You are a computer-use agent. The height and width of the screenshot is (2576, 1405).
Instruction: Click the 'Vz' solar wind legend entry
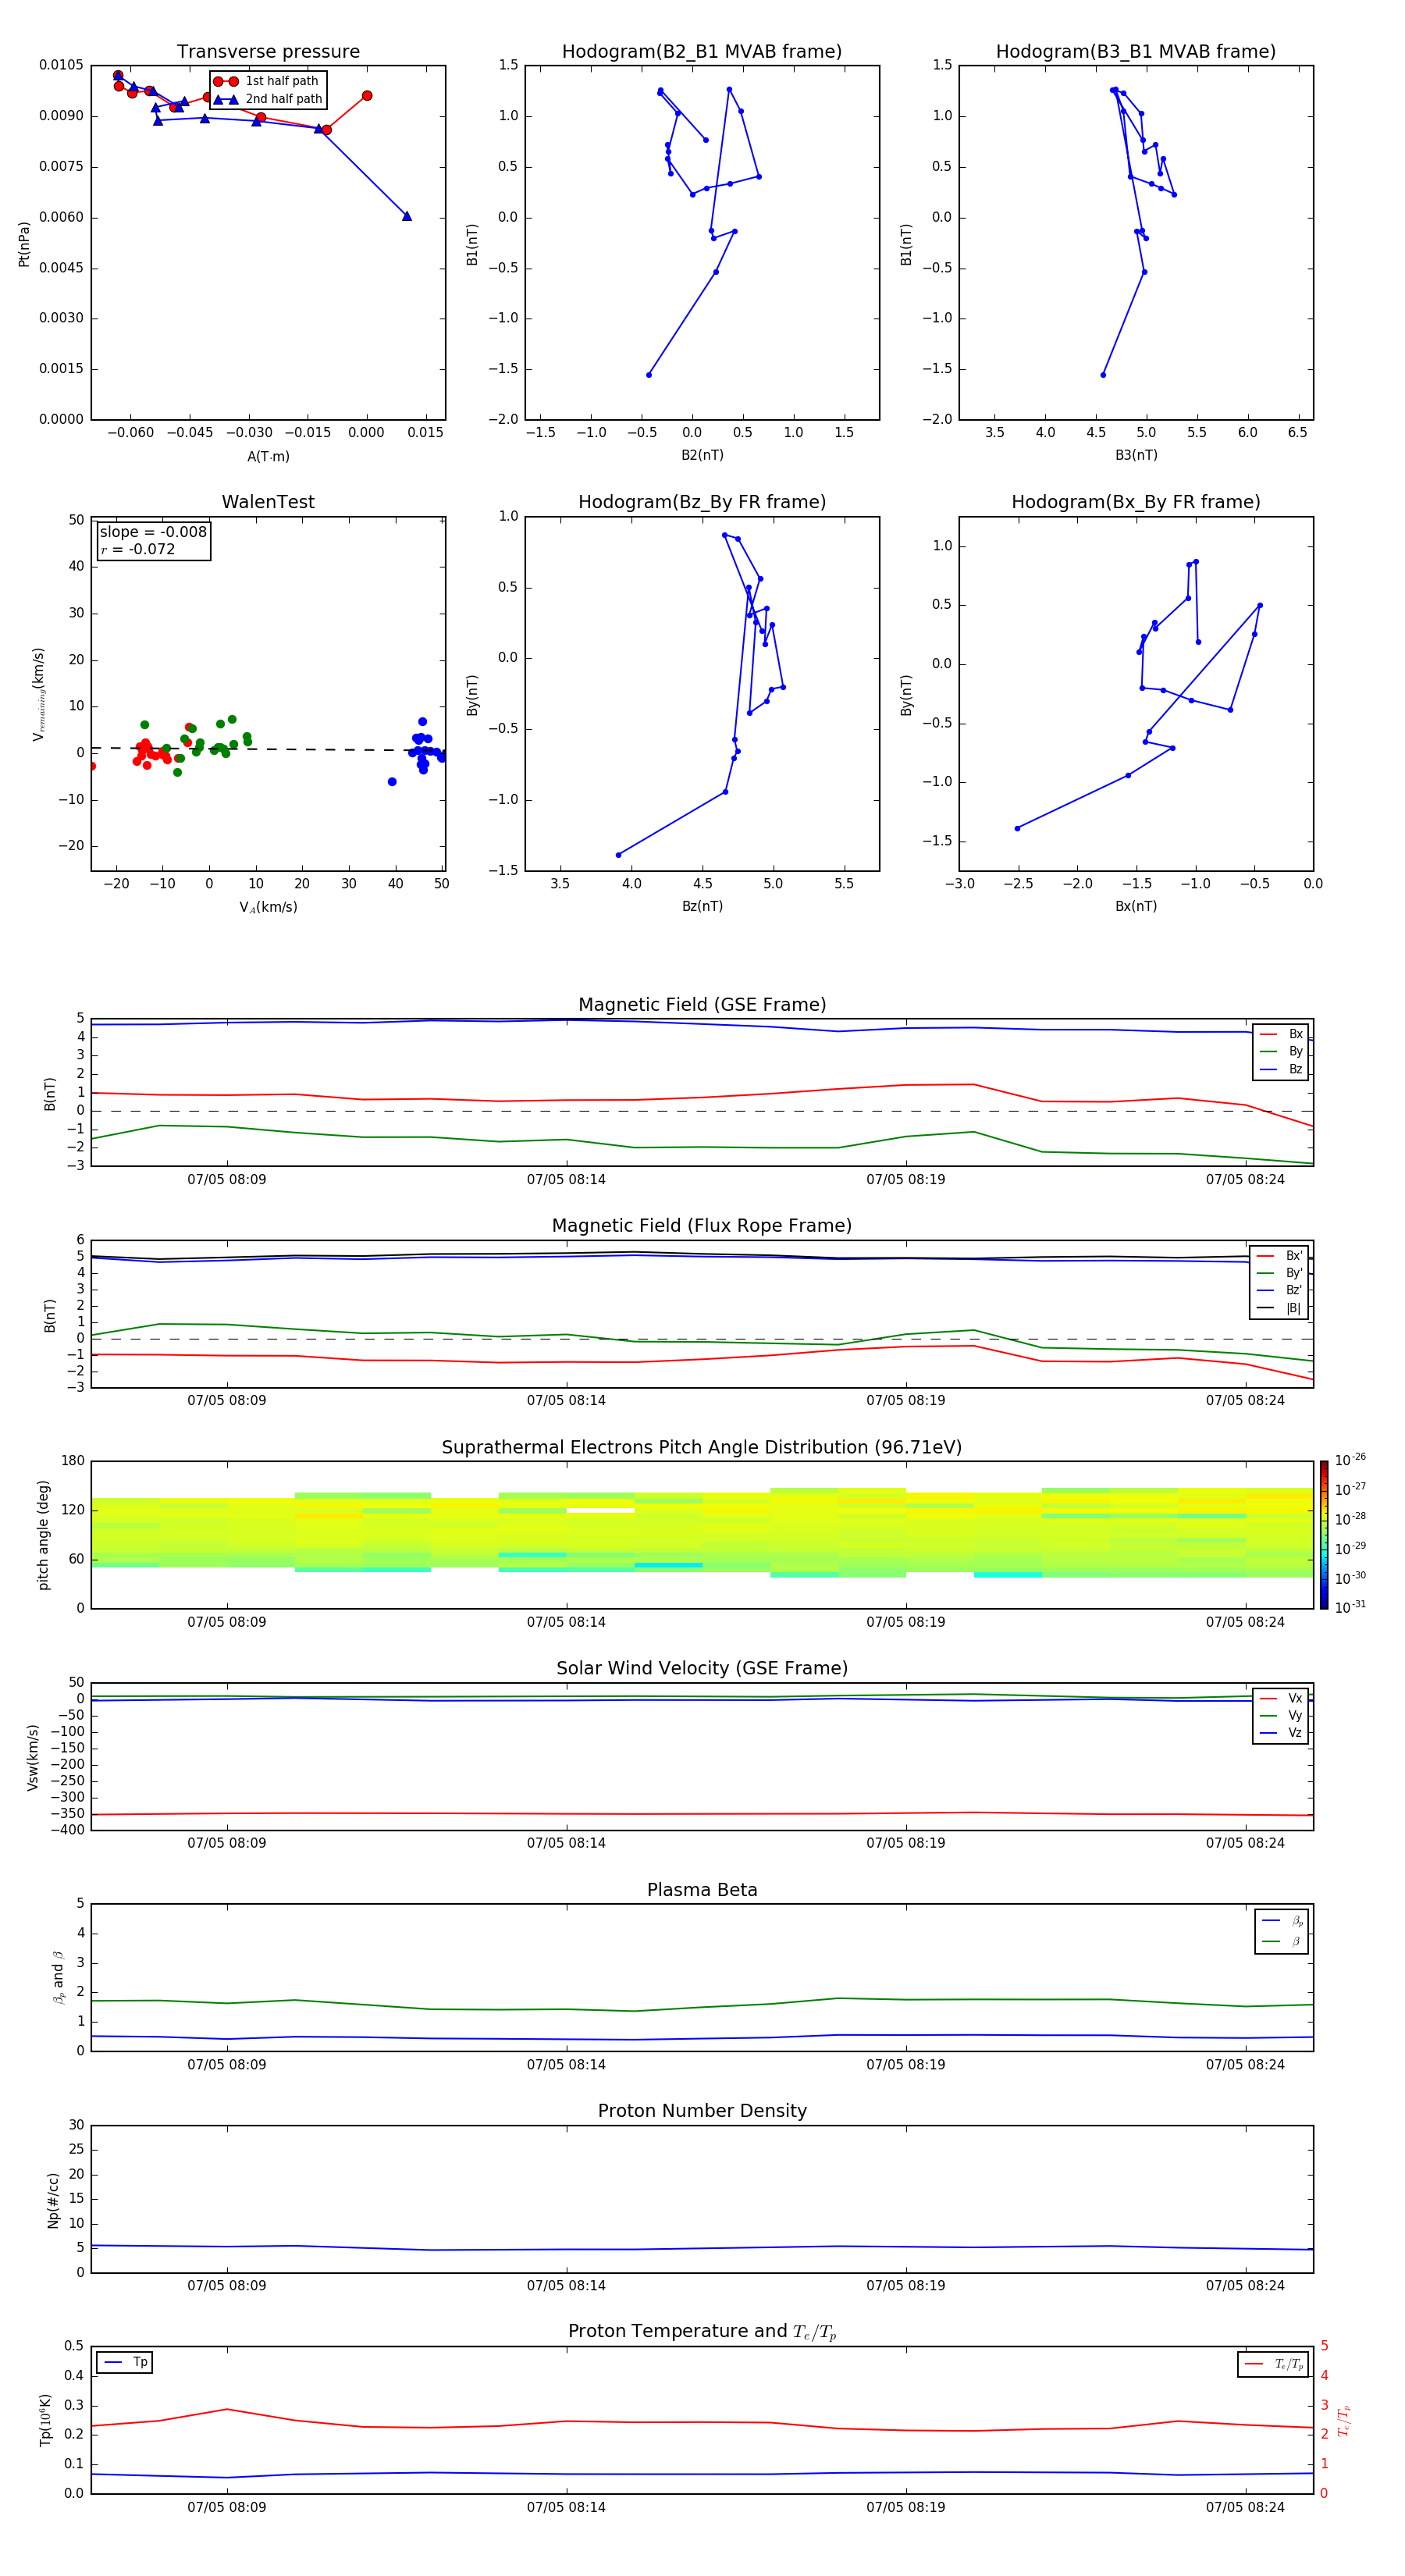pyautogui.click(x=1281, y=1733)
